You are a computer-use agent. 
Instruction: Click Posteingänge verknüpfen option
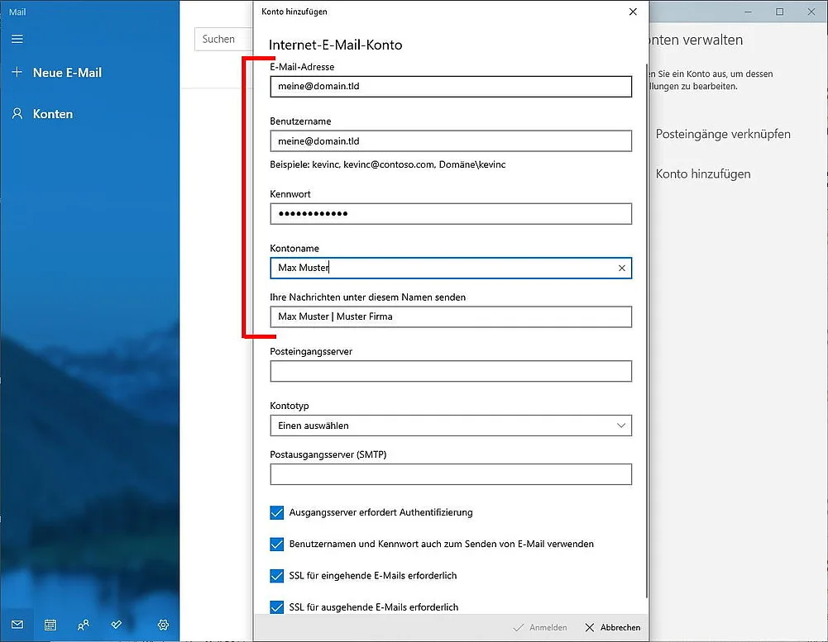point(723,134)
